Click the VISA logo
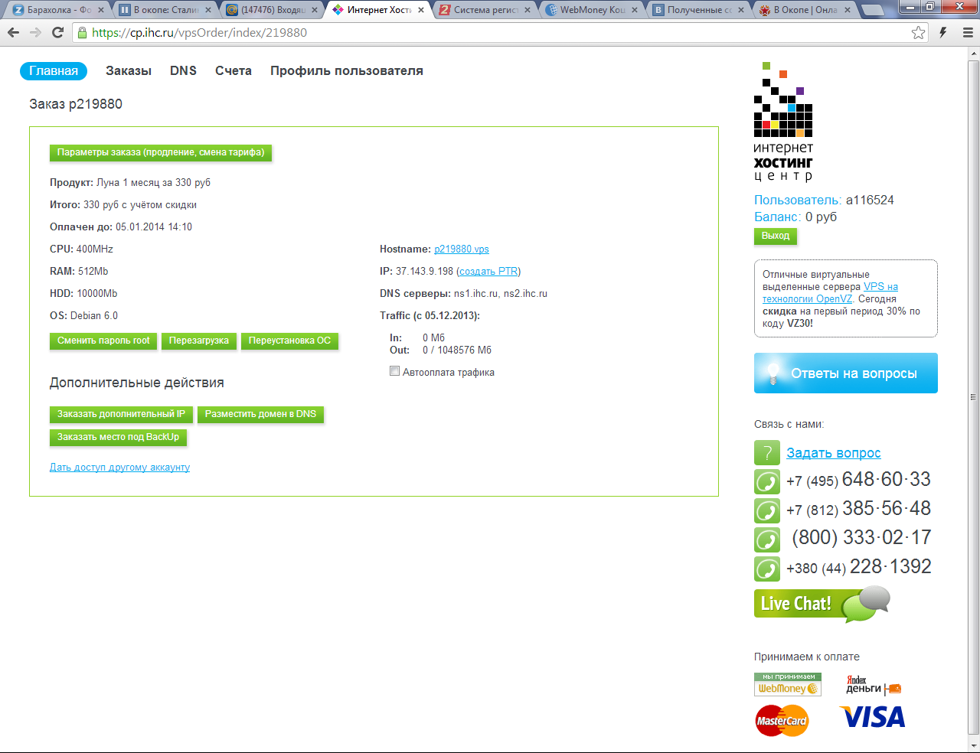 click(872, 718)
